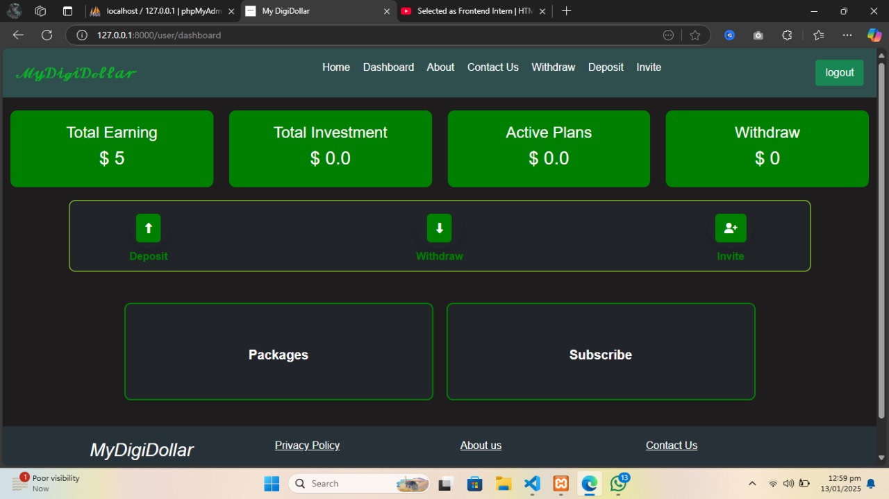
Task: Close the Frontend Intern YouTube tab
Action: point(542,11)
